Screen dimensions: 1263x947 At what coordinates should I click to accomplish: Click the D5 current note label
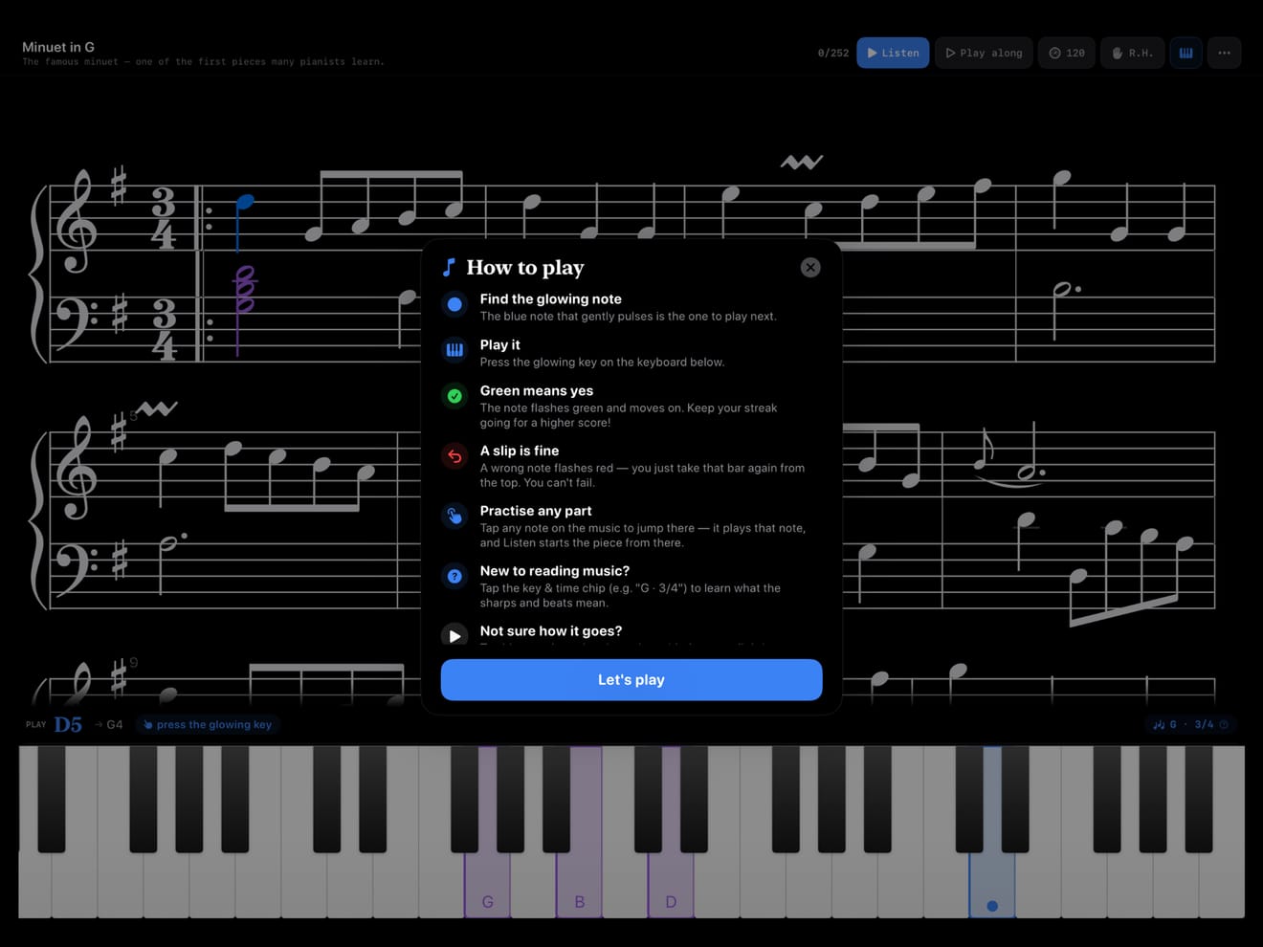pos(68,724)
